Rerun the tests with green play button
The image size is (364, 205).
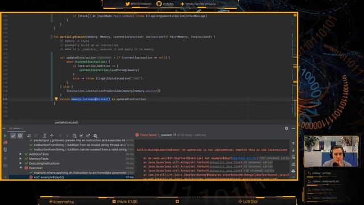[5, 136]
